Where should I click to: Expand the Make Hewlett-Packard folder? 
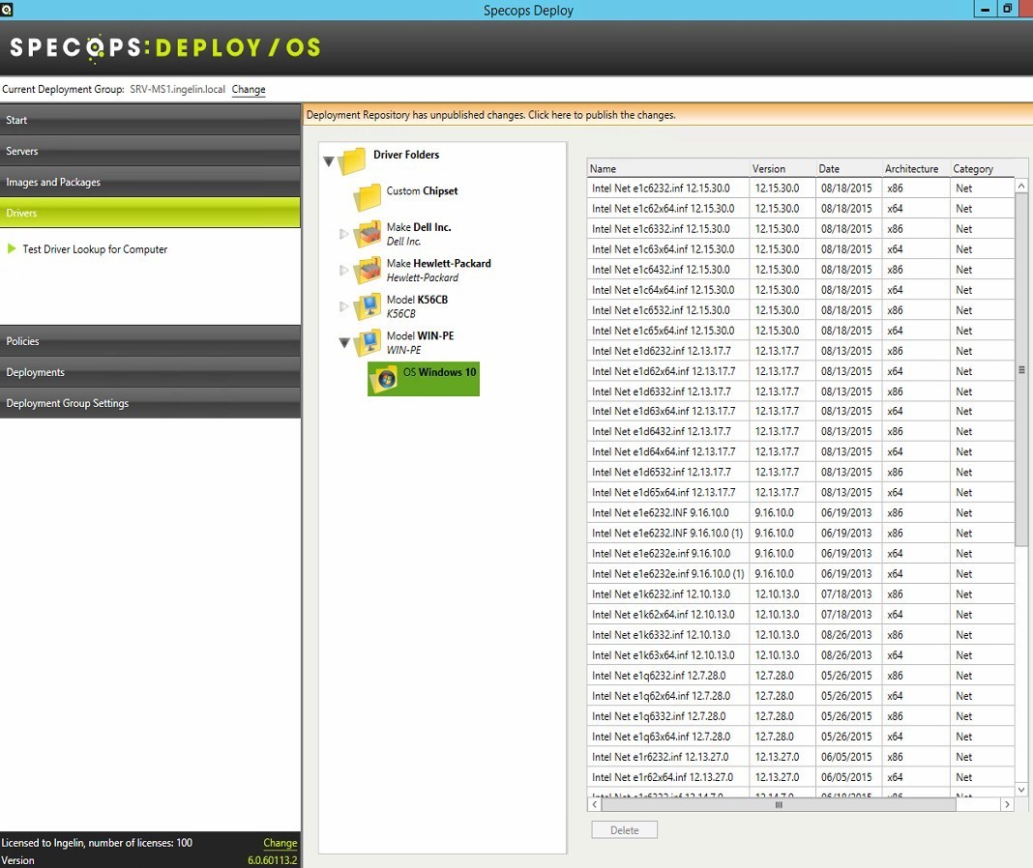(x=343, y=270)
